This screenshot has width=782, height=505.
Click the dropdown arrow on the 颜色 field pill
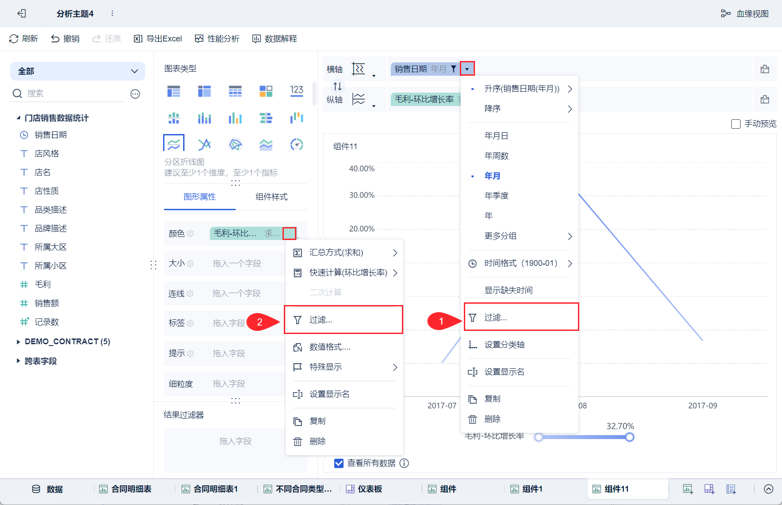coord(290,233)
